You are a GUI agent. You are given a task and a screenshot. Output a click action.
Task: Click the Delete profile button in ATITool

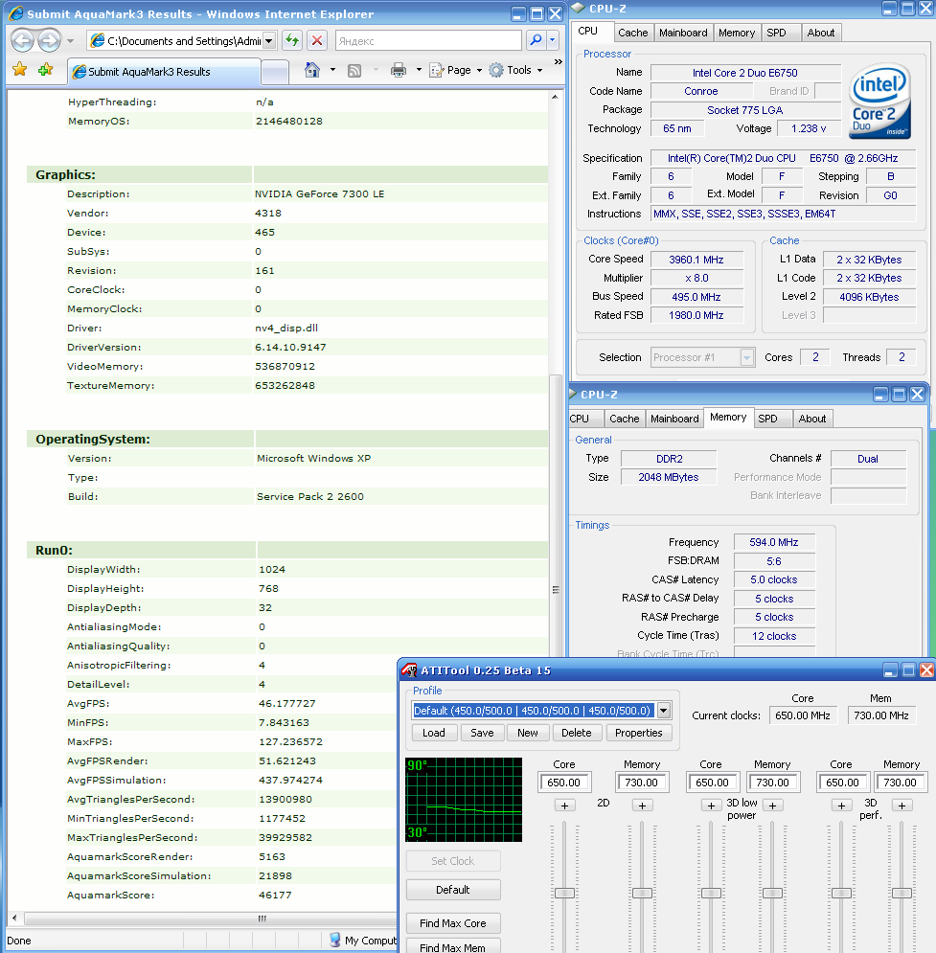click(576, 733)
